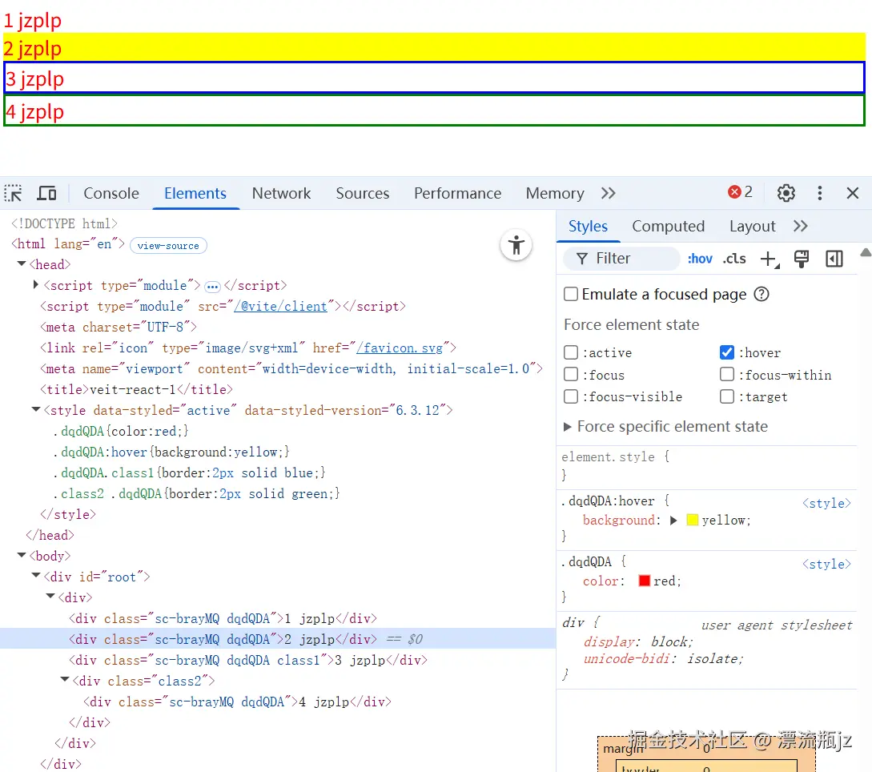Expand the first script type module node
This screenshot has width=872, height=772.
click(x=35, y=285)
